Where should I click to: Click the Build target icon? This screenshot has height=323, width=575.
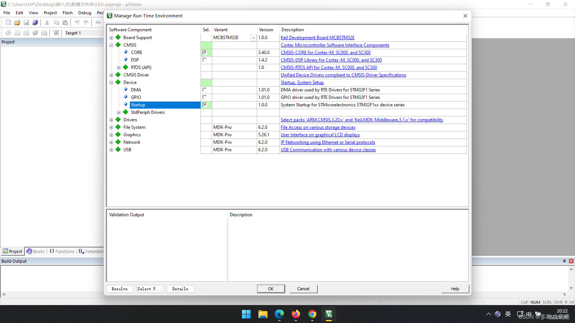17,33
